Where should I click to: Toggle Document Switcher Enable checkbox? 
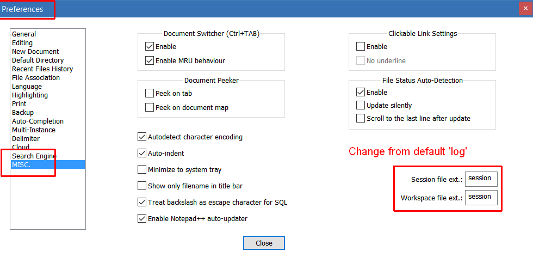pyautogui.click(x=150, y=47)
